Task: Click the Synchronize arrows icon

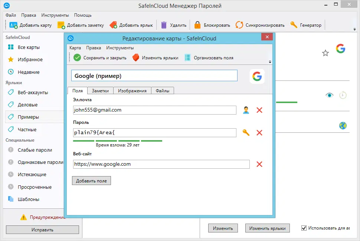Action: (239, 25)
